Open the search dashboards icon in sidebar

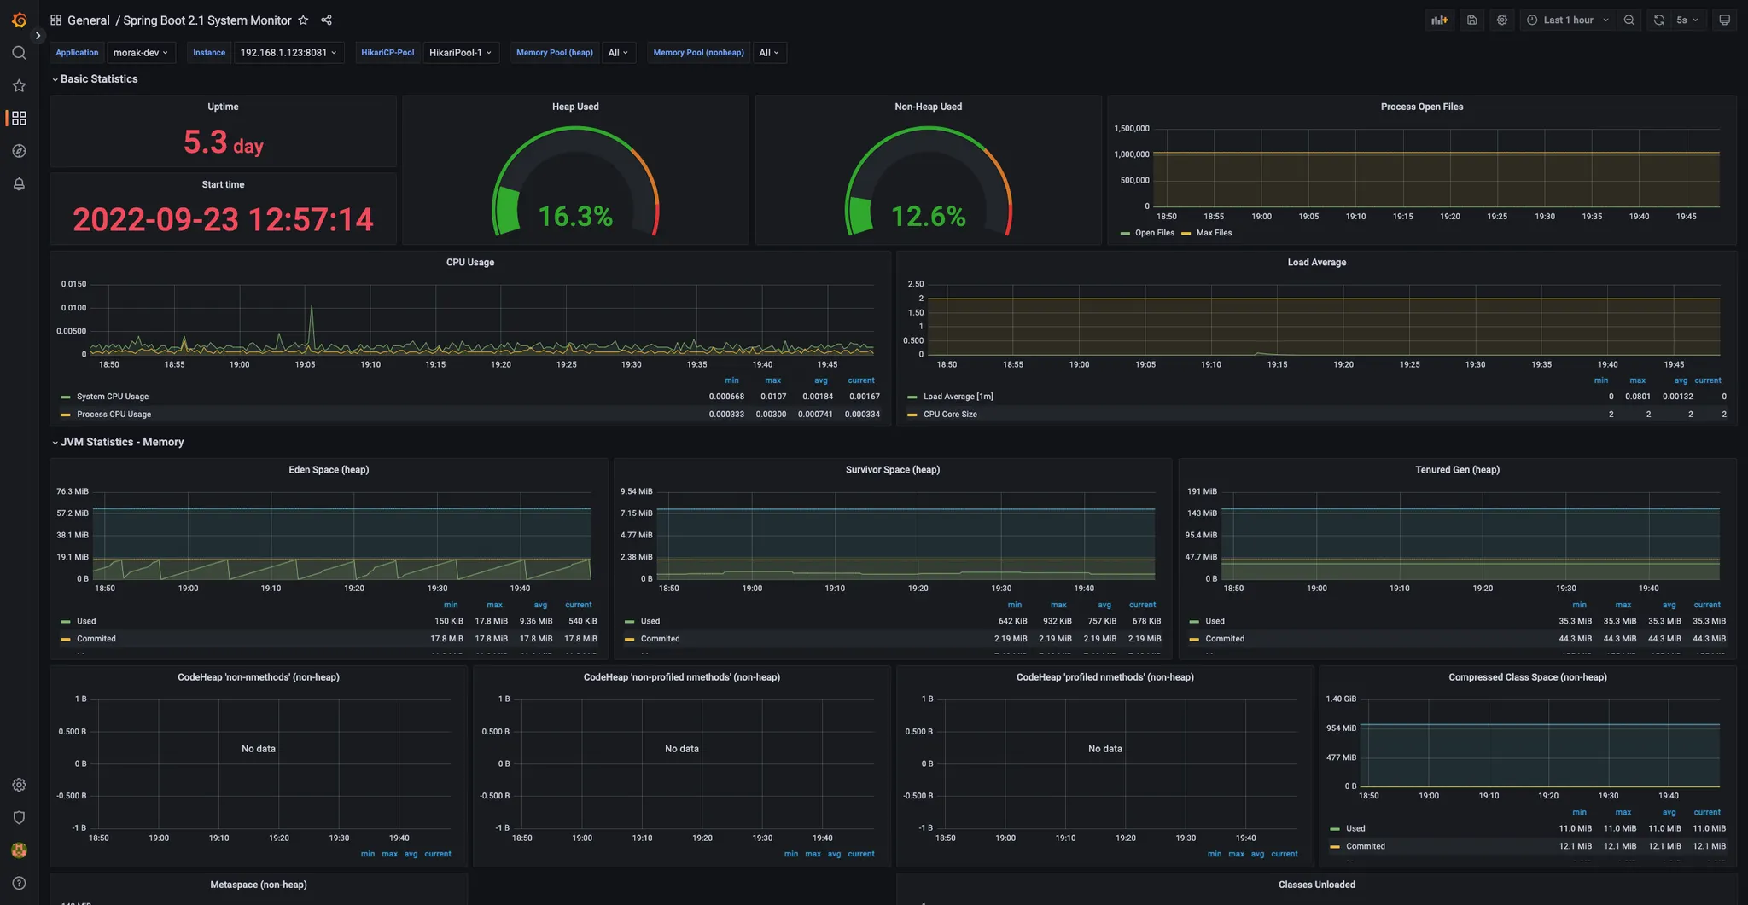pyautogui.click(x=19, y=53)
